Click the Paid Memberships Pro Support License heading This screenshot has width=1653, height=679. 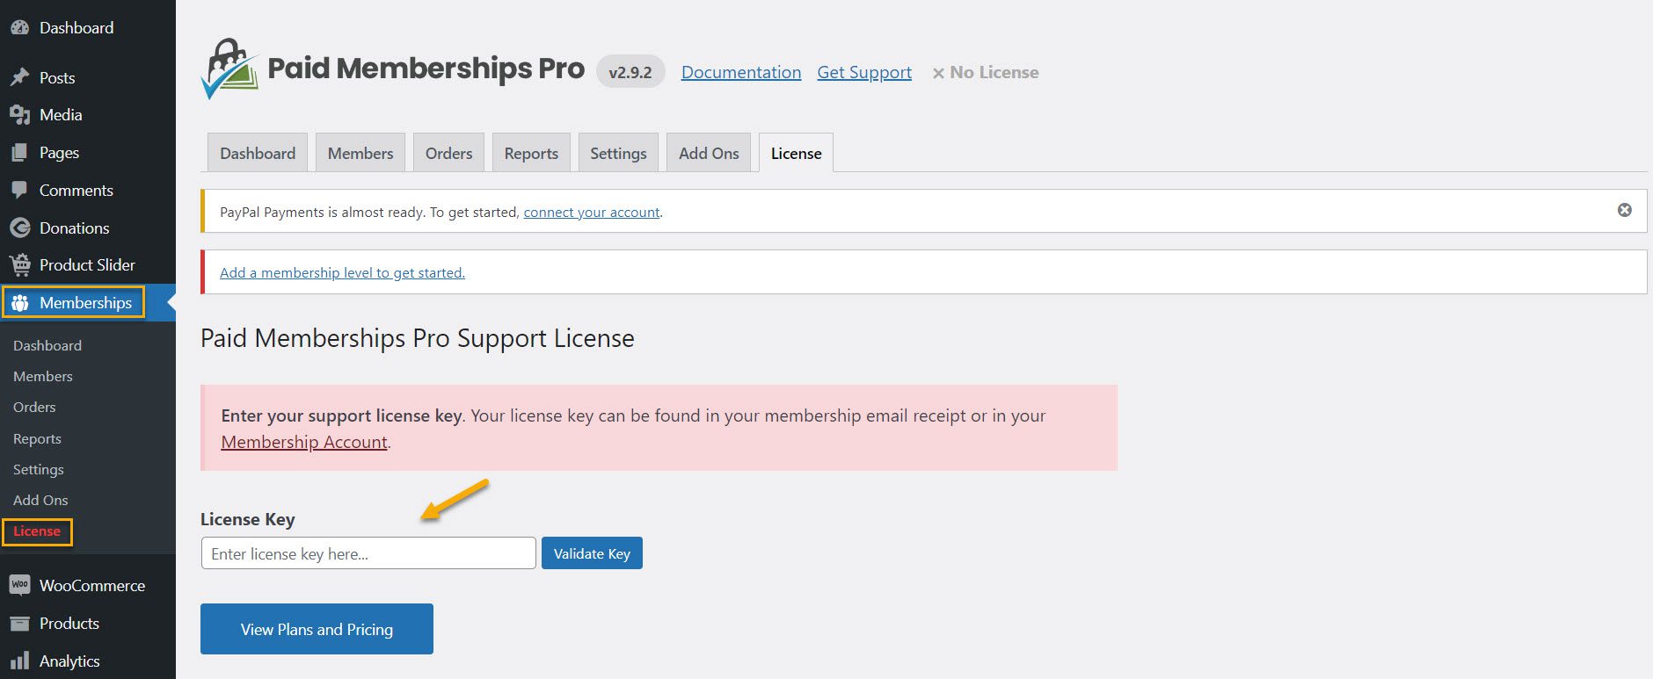pyautogui.click(x=418, y=338)
